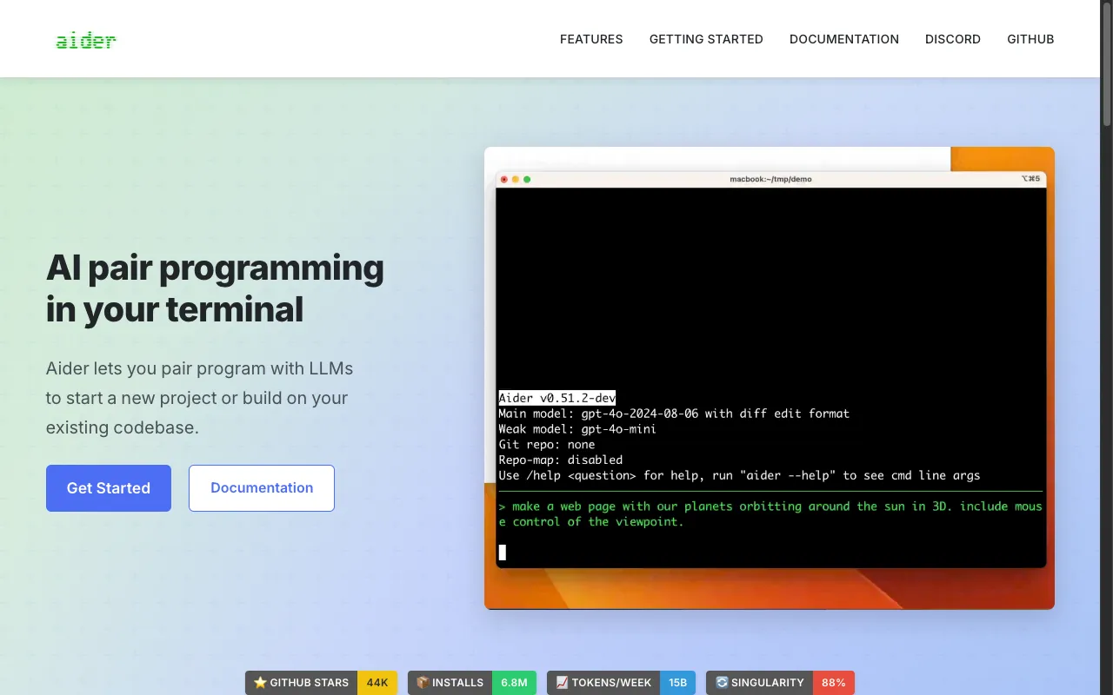Click the green zoom dot in demo terminal
1113x695 pixels.
click(x=527, y=179)
